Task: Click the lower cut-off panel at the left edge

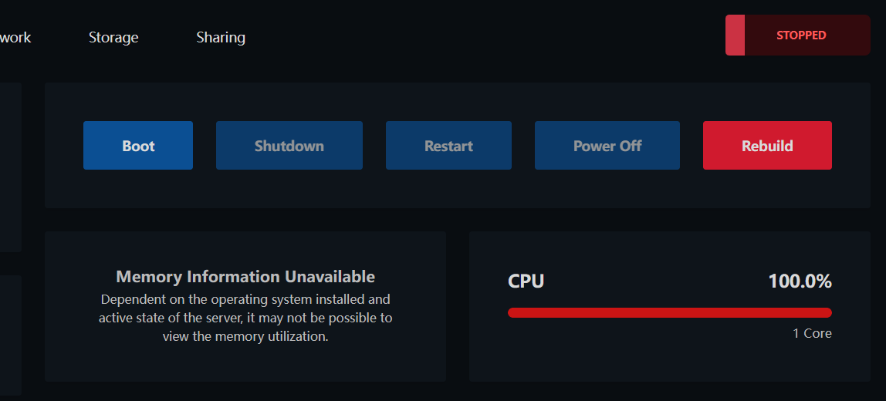Action: click(x=11, y=335)
